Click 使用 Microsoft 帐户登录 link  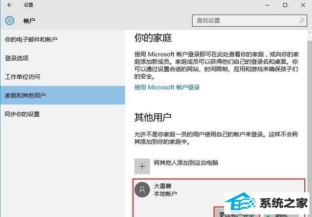(x=167, y=87)
